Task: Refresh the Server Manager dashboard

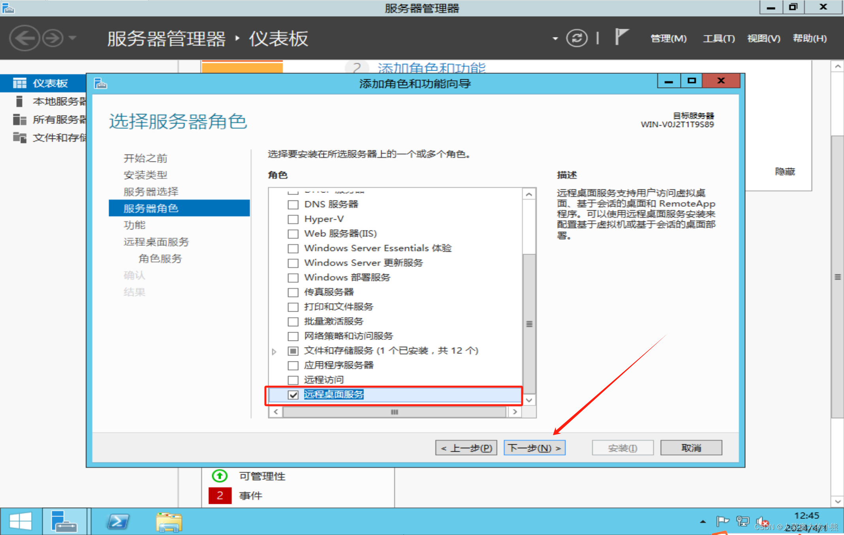Action: 577,38
